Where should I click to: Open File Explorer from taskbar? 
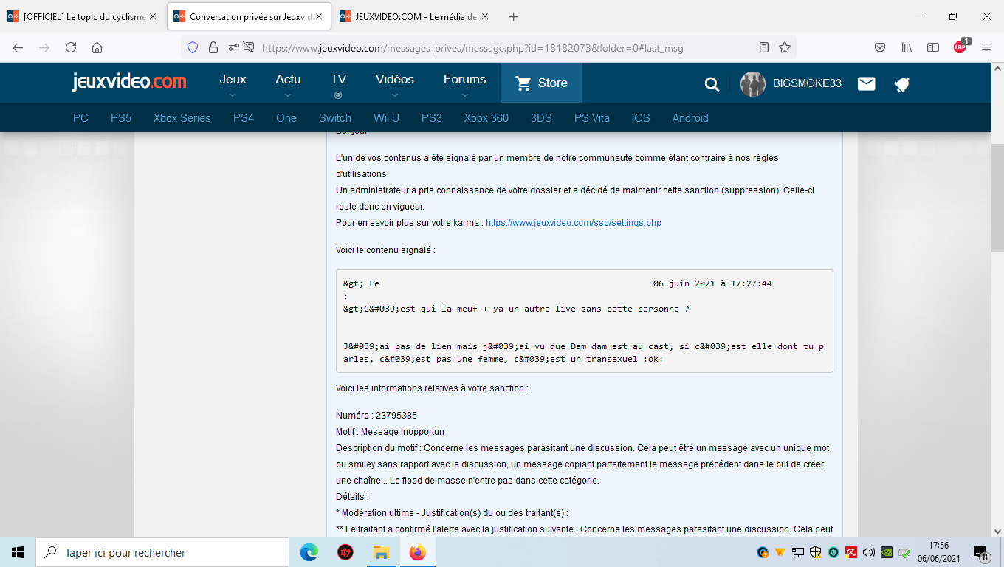[381, 552]
